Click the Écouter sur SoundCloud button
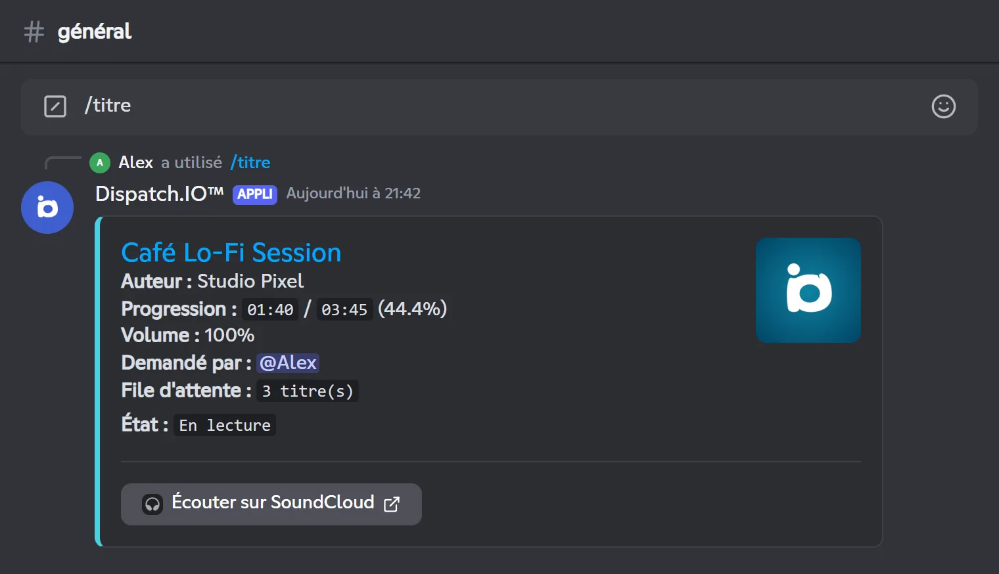 271,504
